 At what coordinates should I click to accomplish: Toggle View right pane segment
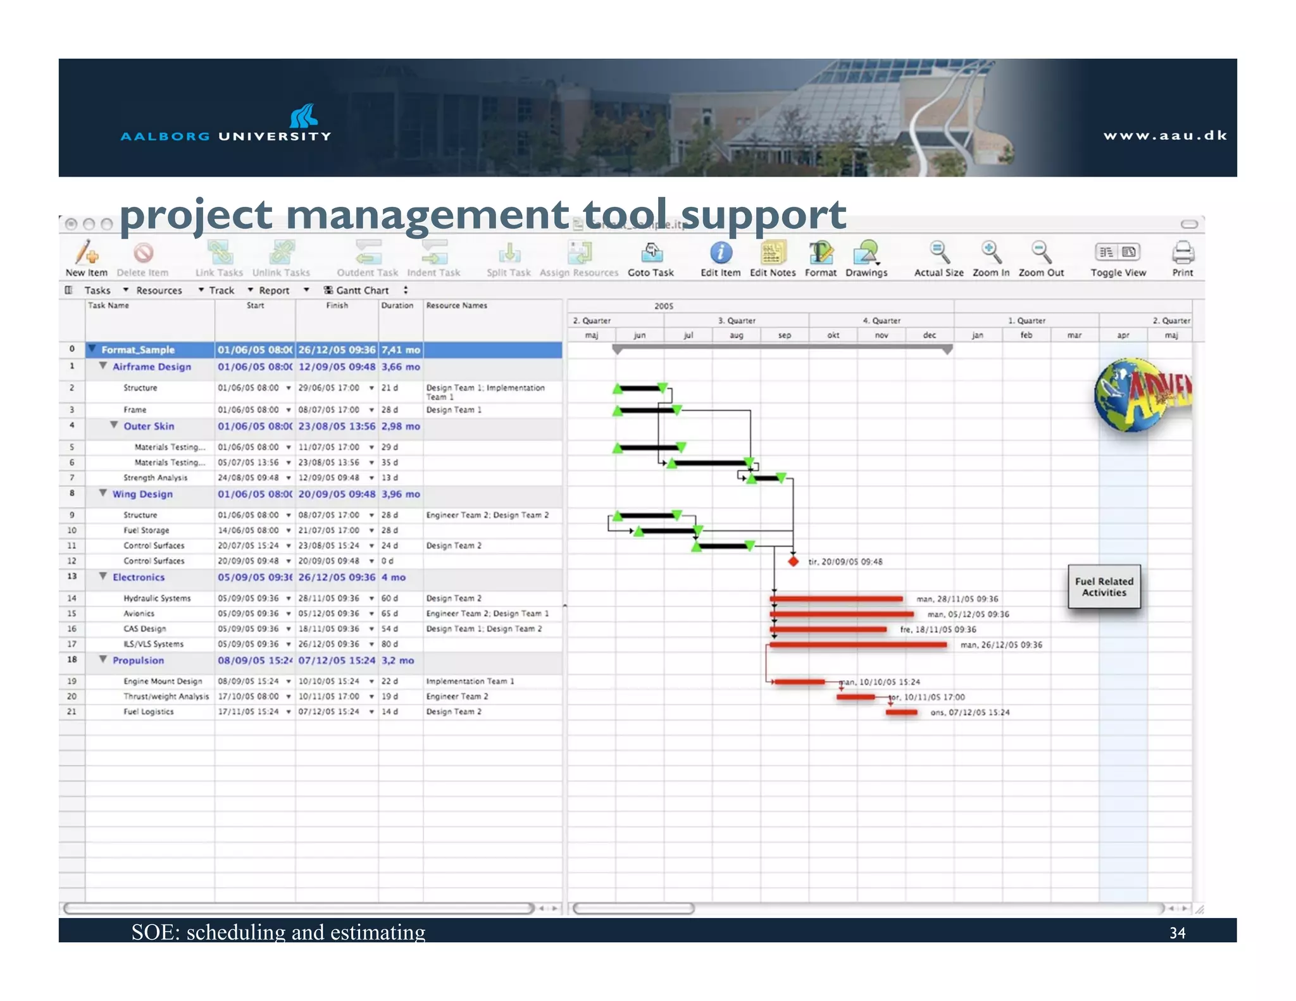point(1130,252)
